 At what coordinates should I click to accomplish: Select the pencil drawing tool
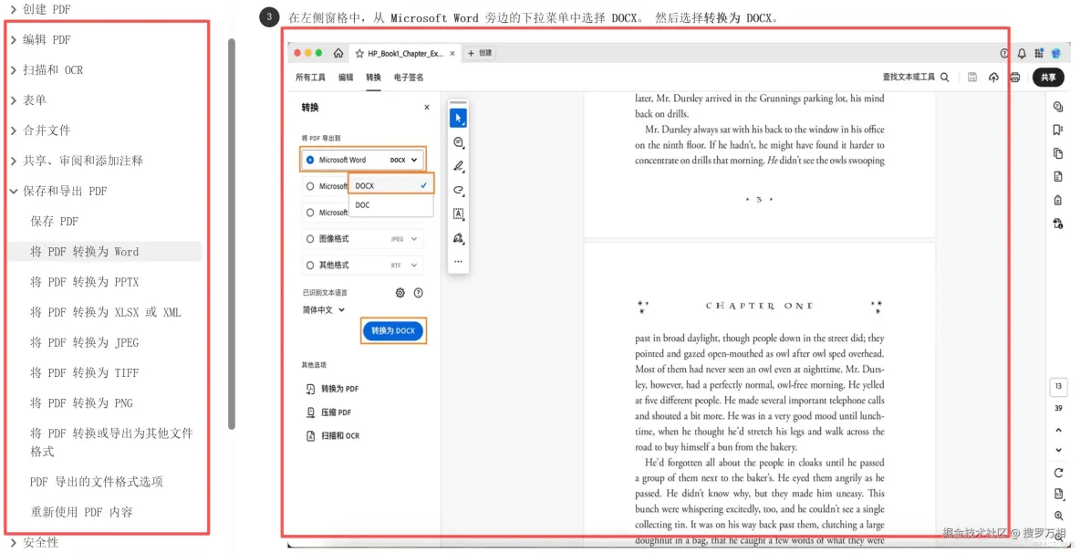pyautogui.click(x=458, y=168)
